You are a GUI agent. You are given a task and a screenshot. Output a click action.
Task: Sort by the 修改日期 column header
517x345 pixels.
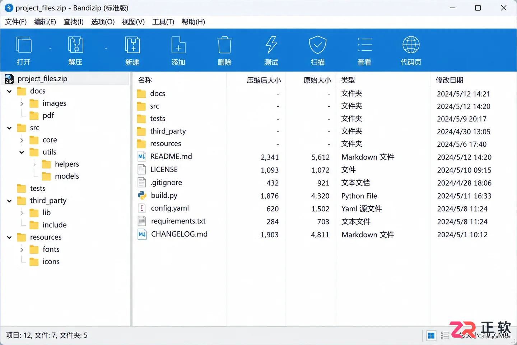(450, 80)
